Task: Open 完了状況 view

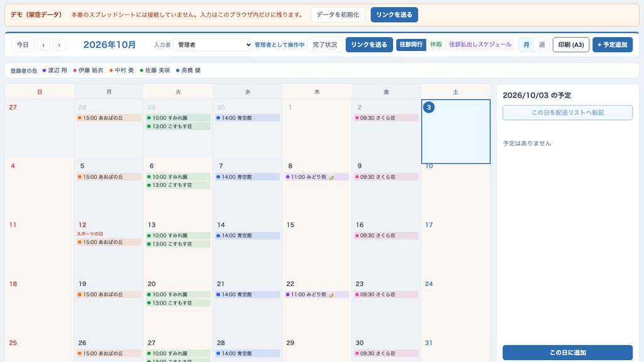Action: coord(325,45)
